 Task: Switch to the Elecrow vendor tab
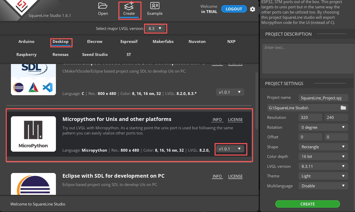click(x=95, y=42)
